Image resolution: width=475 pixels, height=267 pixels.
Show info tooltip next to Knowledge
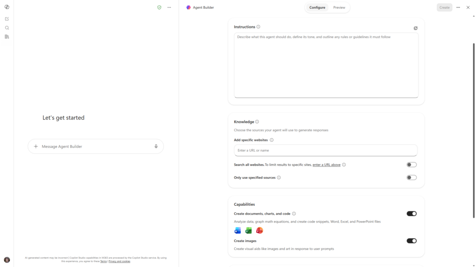click(x=257, y=122)
